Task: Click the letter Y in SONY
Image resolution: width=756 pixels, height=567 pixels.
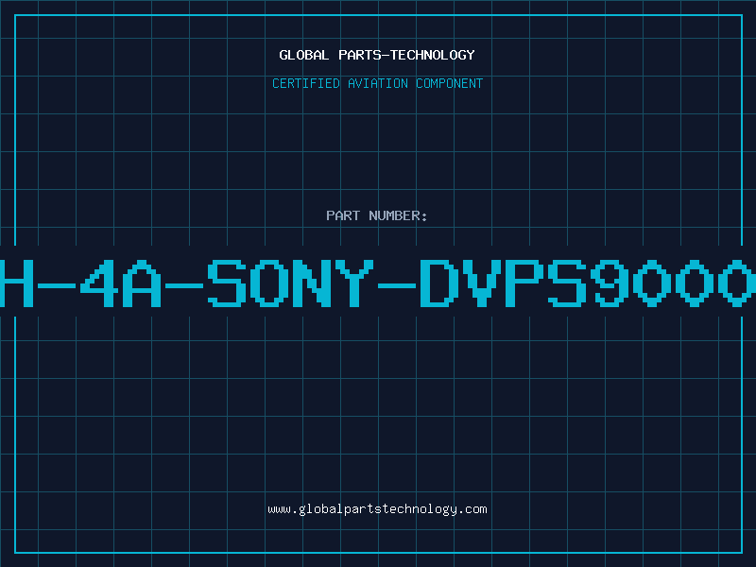Action: click(x=354, y=283)
